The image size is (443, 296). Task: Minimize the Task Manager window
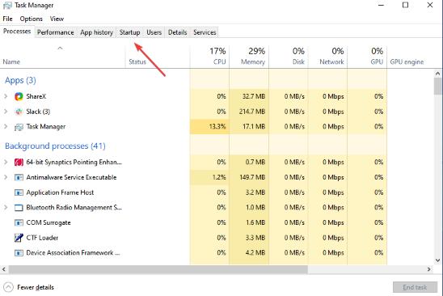point(381,5)
